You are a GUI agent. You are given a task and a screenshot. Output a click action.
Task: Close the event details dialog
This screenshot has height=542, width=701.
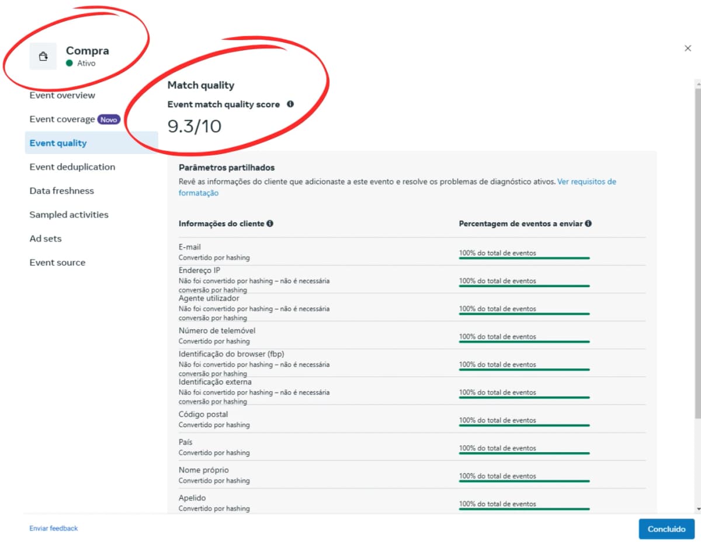tap(688, 48)
